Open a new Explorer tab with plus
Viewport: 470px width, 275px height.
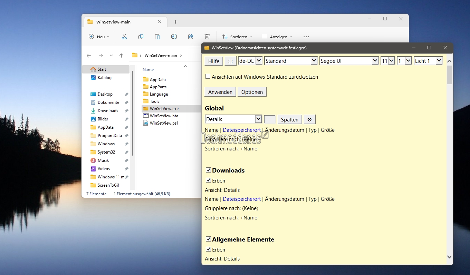(x=175, y=22)
